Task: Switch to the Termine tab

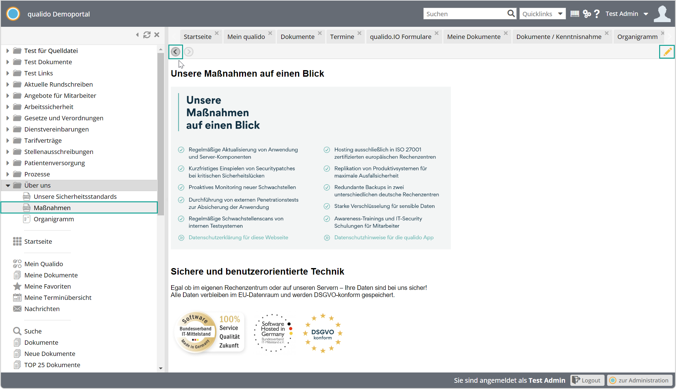Action: pos(342,37)
